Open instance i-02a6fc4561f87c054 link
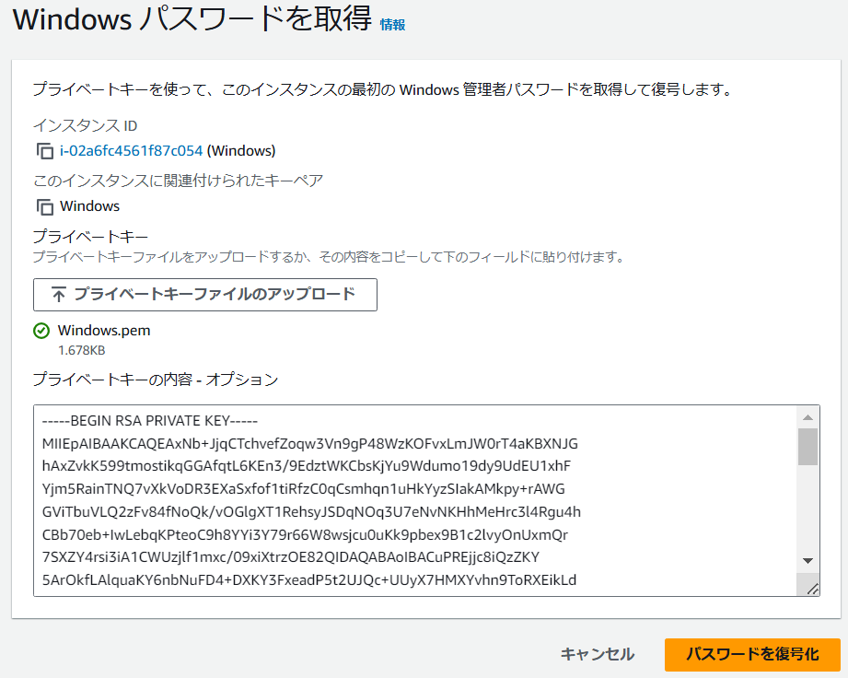848x678 pixels. coord(132,150)
